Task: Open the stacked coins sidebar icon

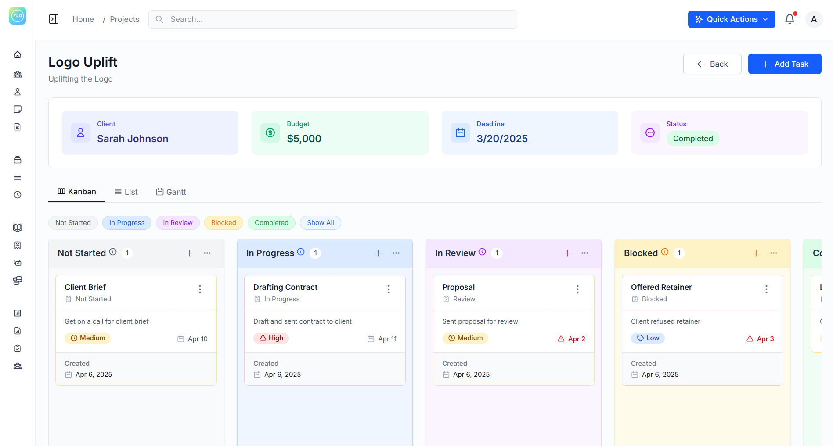Action: click(18, 280)
